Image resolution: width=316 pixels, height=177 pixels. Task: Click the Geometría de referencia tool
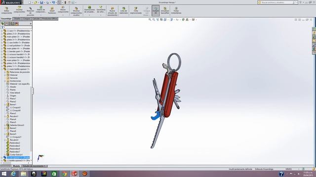pyautogui.click(x=101, y=10)
